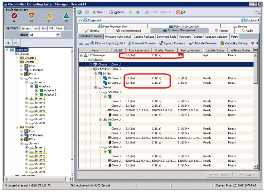Expand Adapter 1 in the tree

36,90
